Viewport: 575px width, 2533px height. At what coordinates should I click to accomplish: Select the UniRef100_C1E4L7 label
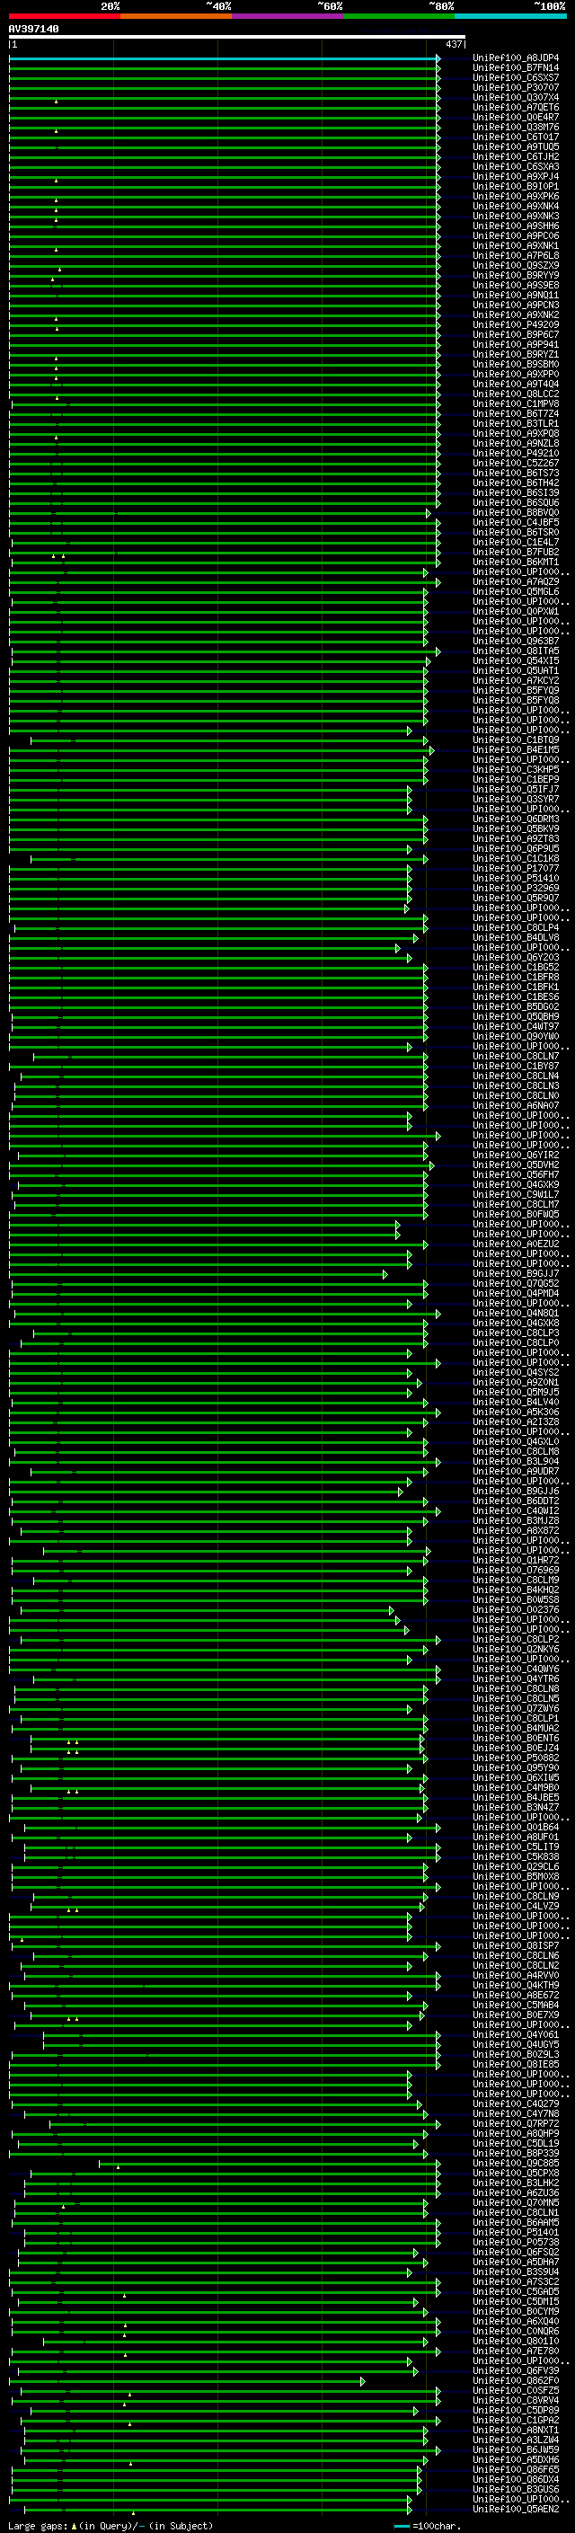click(516, 542)
